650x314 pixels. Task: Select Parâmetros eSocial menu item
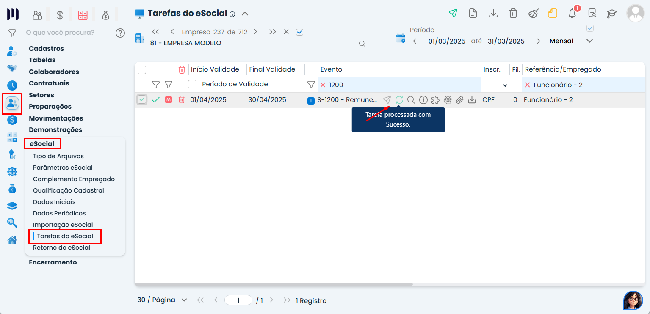63,168
